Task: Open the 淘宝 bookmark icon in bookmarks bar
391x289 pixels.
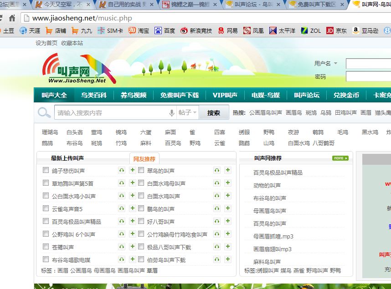Action: point(132,30)
